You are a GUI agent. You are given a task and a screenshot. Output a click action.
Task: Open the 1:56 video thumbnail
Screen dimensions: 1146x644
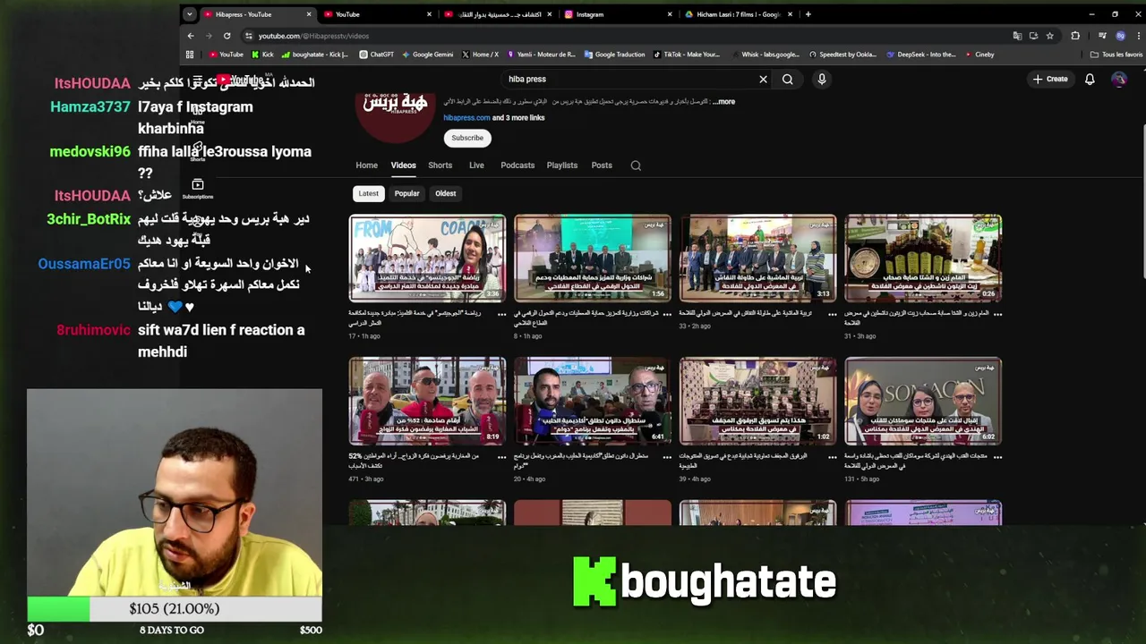tap(593, 258)
